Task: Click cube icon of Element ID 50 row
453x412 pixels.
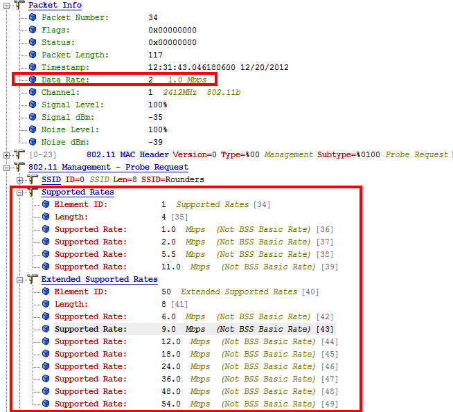Action: pyautogui.click(x=46, y=292)
